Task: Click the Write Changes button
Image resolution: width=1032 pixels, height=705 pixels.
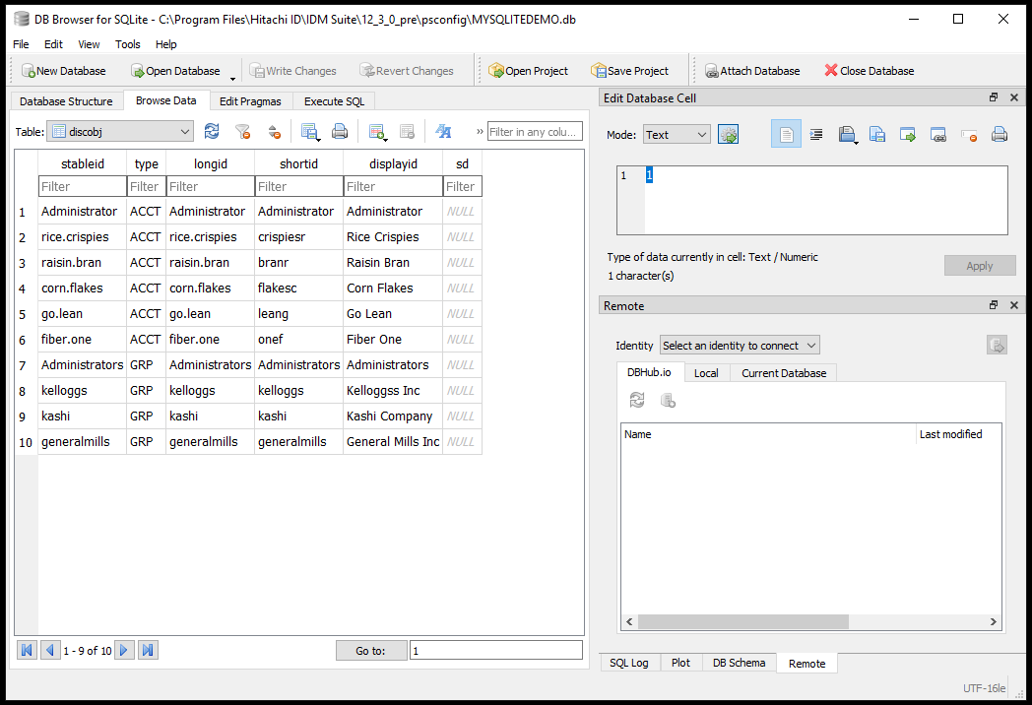Action: tap(292, 71)
